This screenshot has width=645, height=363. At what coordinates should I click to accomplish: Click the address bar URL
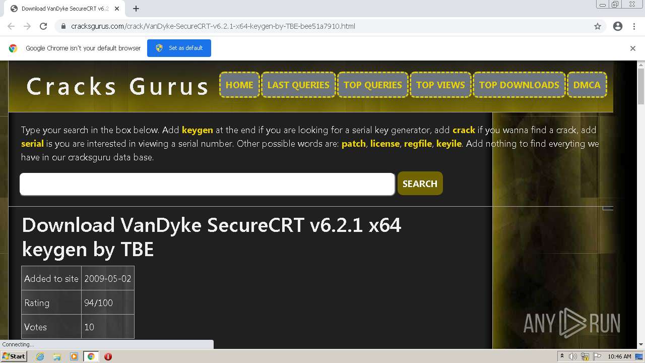[213, 26]
